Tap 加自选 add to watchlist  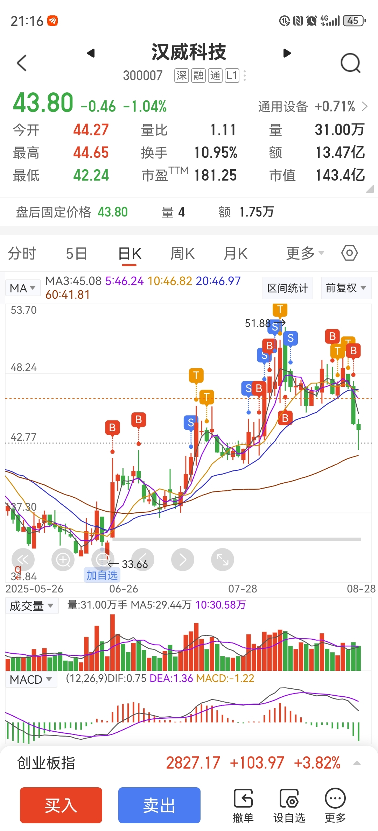tap(102, 575)
